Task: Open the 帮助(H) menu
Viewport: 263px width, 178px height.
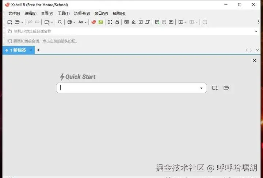Action: pos(119,14)
